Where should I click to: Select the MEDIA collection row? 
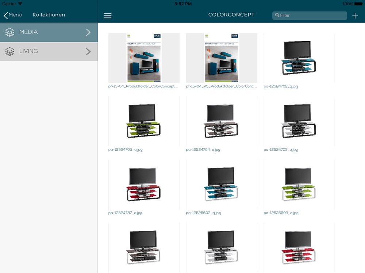(x=49, y=32)
